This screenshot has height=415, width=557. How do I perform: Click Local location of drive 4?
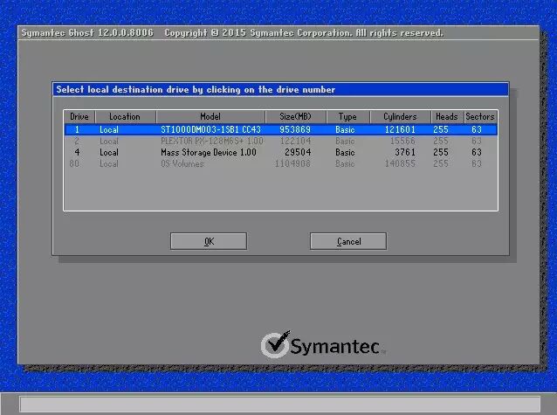click(x=109, y=152)
